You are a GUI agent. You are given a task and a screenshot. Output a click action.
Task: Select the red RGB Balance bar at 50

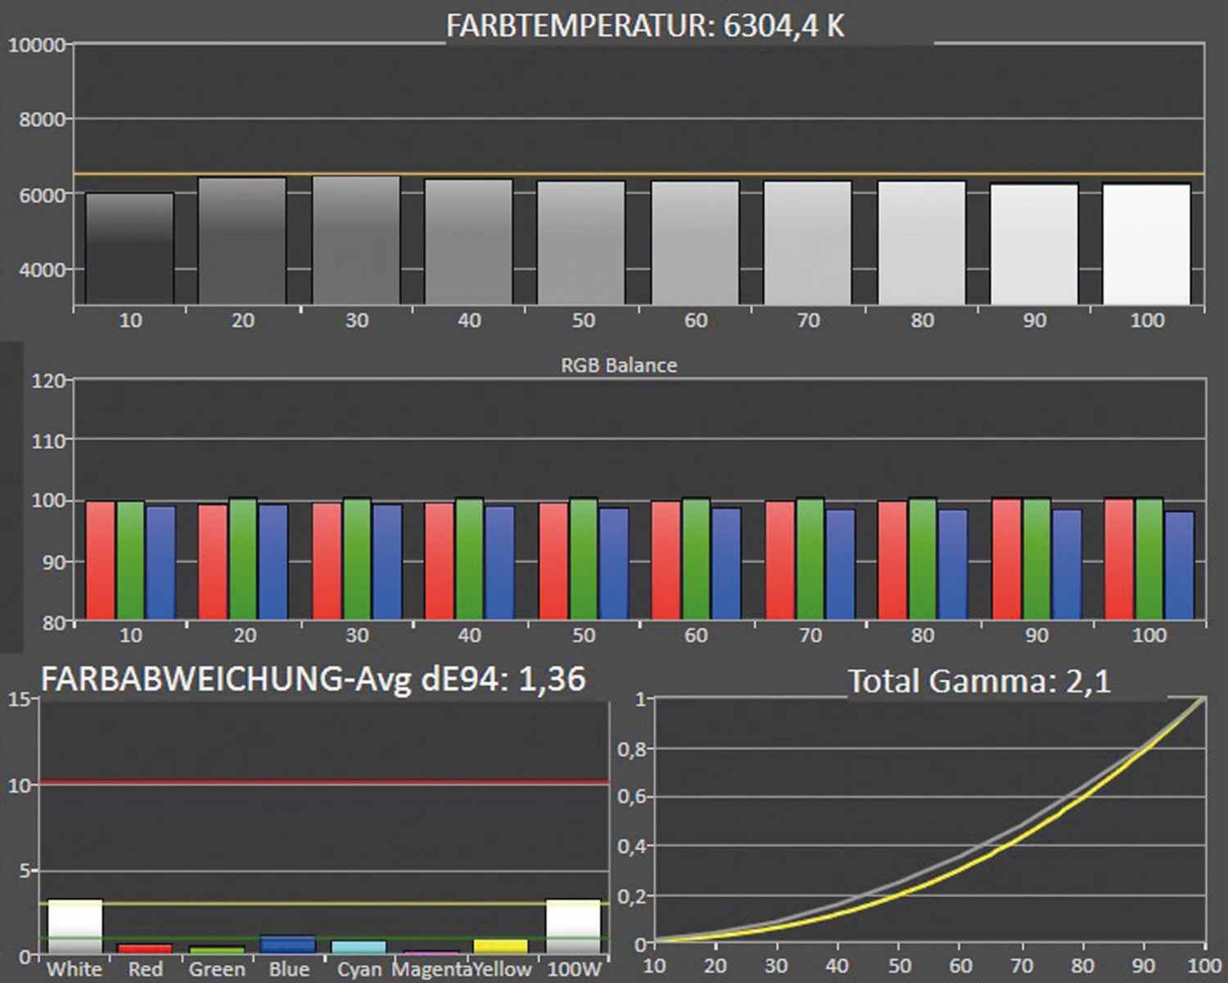[553, 561]
